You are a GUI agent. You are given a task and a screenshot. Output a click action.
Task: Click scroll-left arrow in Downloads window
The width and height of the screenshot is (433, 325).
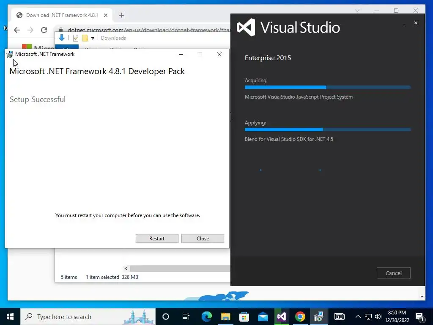126,268
